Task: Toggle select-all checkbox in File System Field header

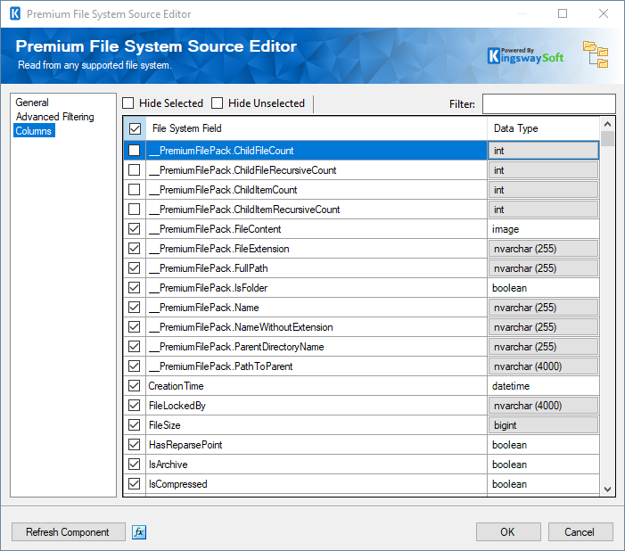Action: (x=135, y=128)
